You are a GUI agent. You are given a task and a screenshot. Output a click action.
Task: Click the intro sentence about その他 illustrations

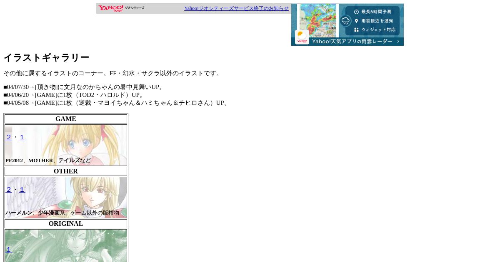pyautogui.click(x=112, y=73)
